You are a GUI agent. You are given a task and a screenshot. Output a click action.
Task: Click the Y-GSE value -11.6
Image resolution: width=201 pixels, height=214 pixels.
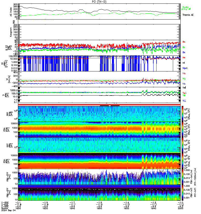pos(99,204)
